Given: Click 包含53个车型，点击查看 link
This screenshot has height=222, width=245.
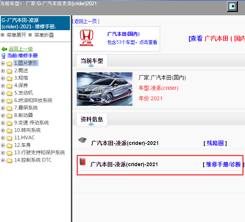Looking at the screenshot, I should click(x=132, y=42).
